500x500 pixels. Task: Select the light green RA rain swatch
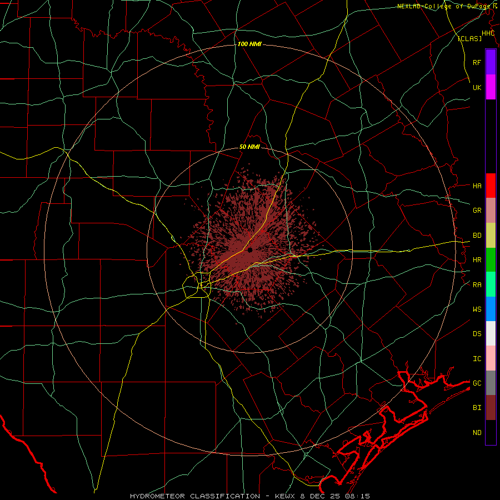[x=491, y=284]
